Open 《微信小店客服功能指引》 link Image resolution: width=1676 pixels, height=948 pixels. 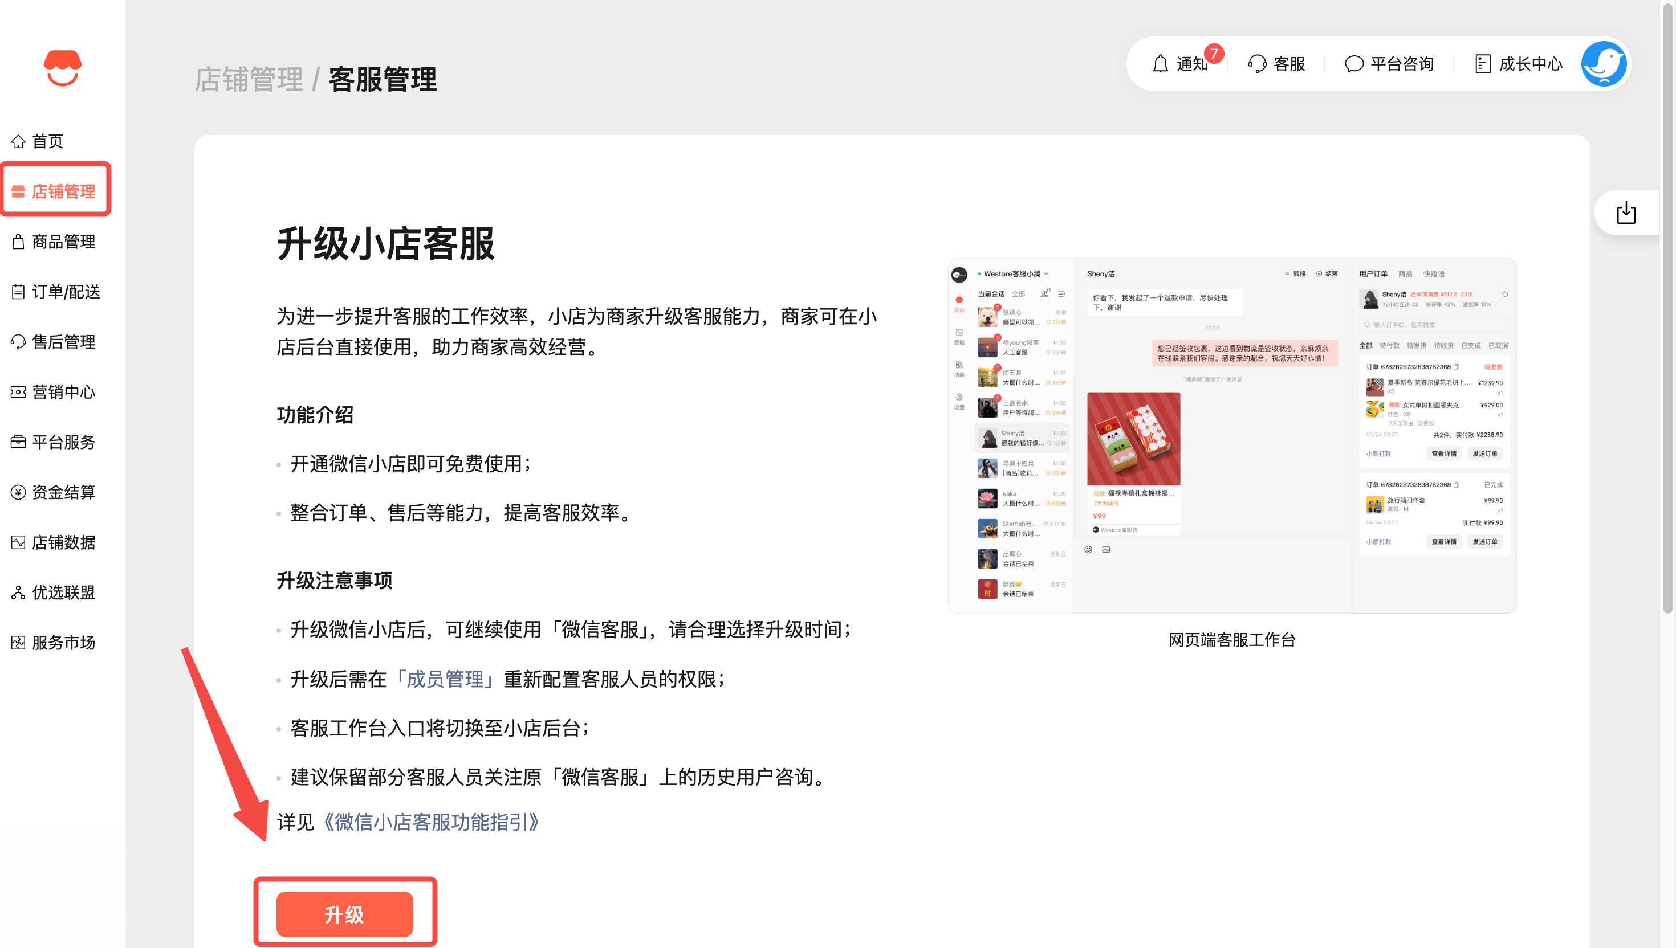point(431,822)
